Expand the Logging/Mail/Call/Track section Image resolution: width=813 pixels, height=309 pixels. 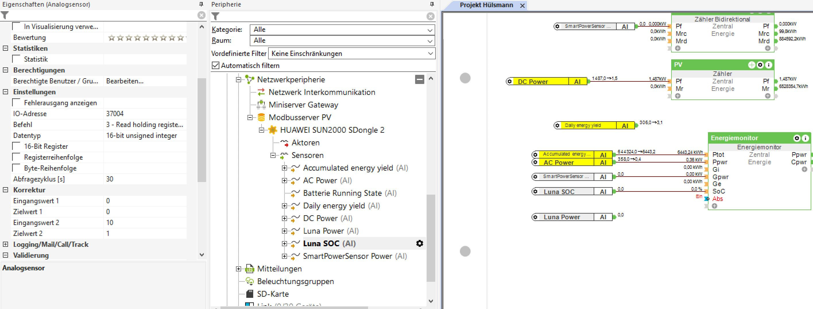coord(5,244)
